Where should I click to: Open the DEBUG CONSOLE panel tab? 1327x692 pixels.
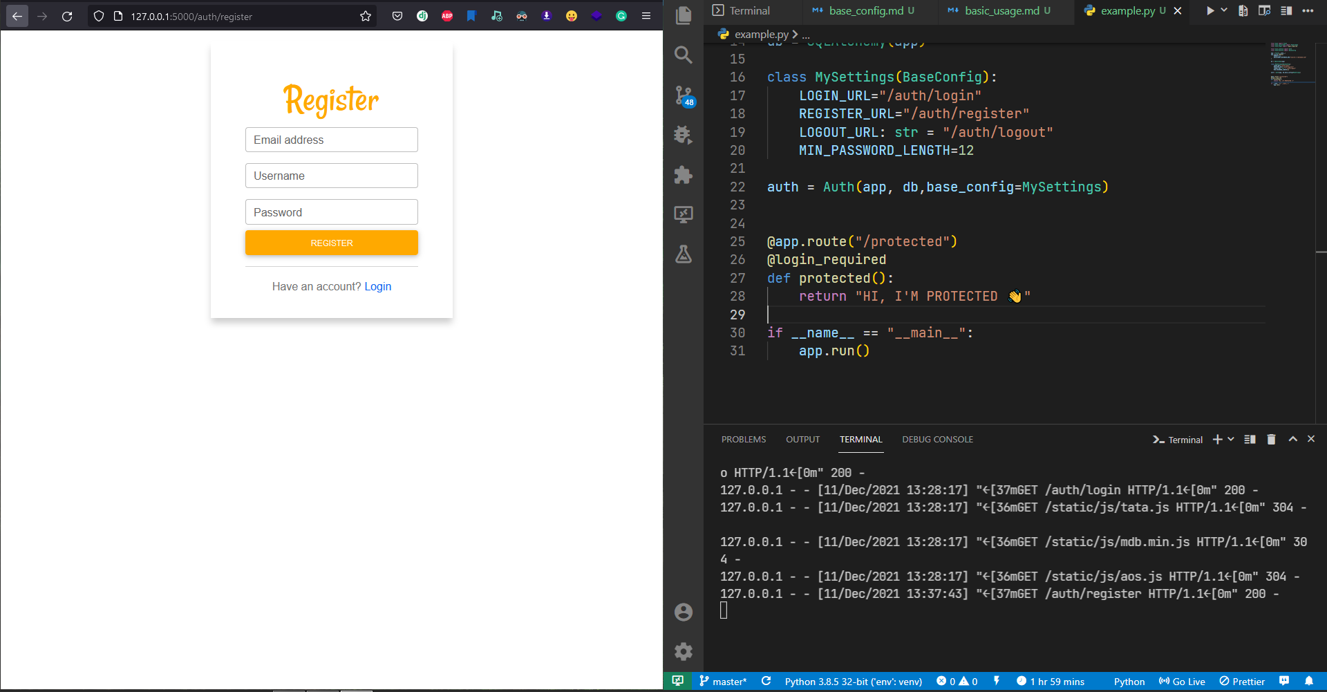coord(938,440)
